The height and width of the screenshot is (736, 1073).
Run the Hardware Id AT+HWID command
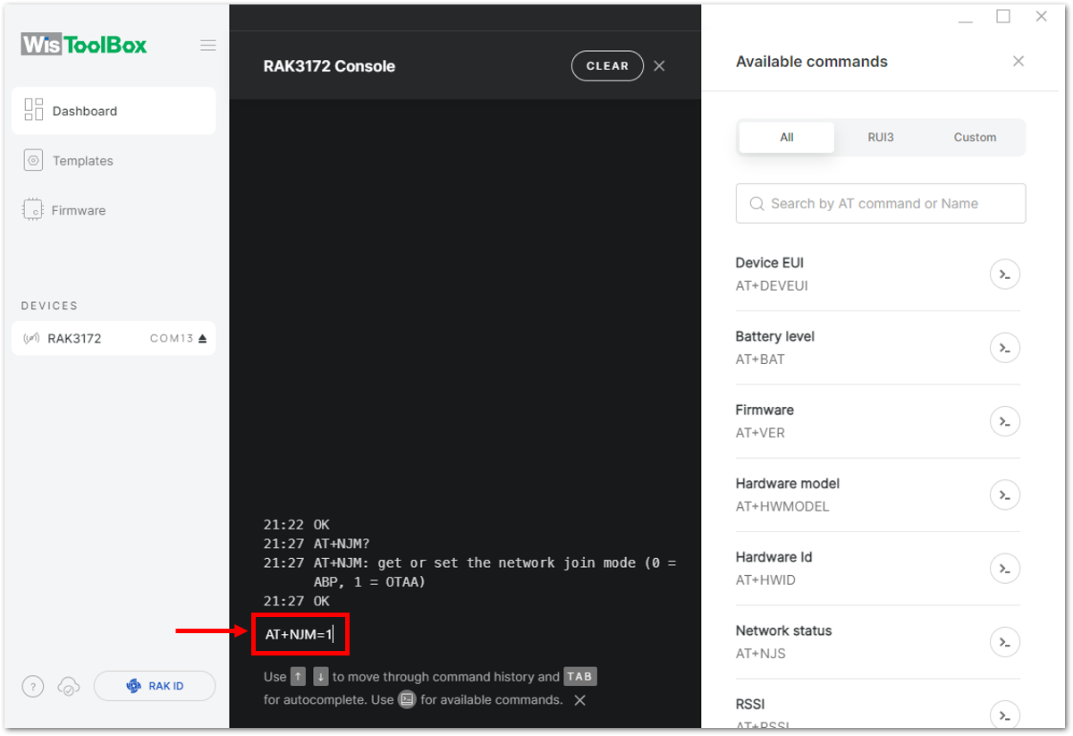point(1005,568)
